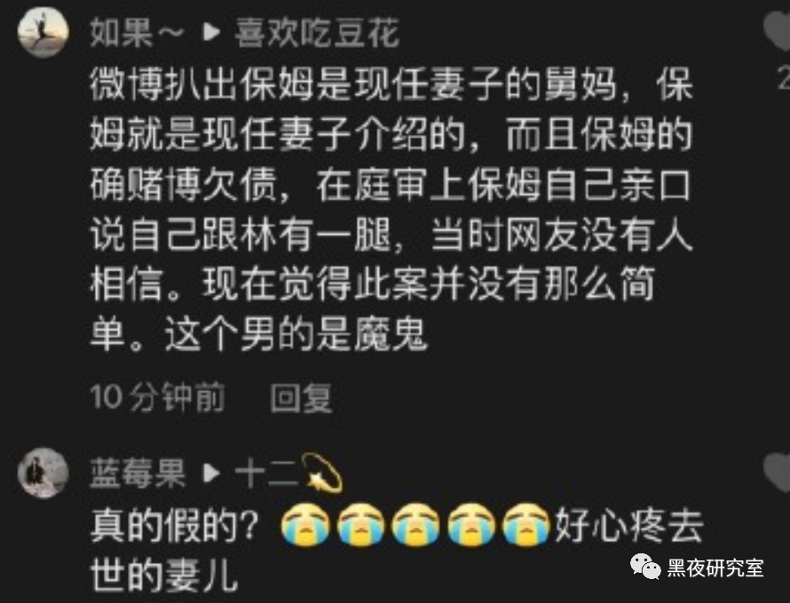
Task: Open the profile of user 十二
Action: [267, 474]
